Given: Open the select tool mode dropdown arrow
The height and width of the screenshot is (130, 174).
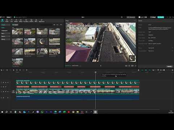Looking at the screenshot, I should [4, 70].
